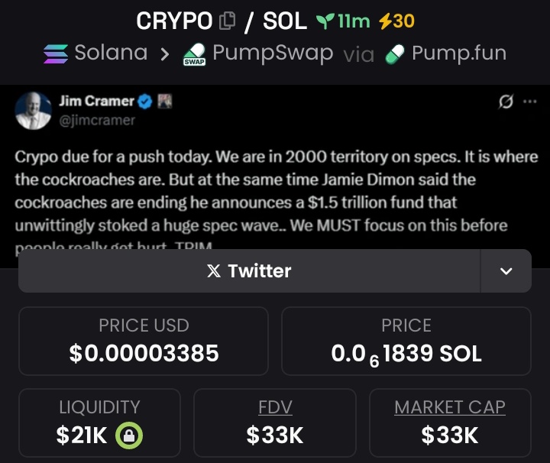Click the PumpSwap logo icon
This screenshot has height=463, width=550.
click(194, 55)
